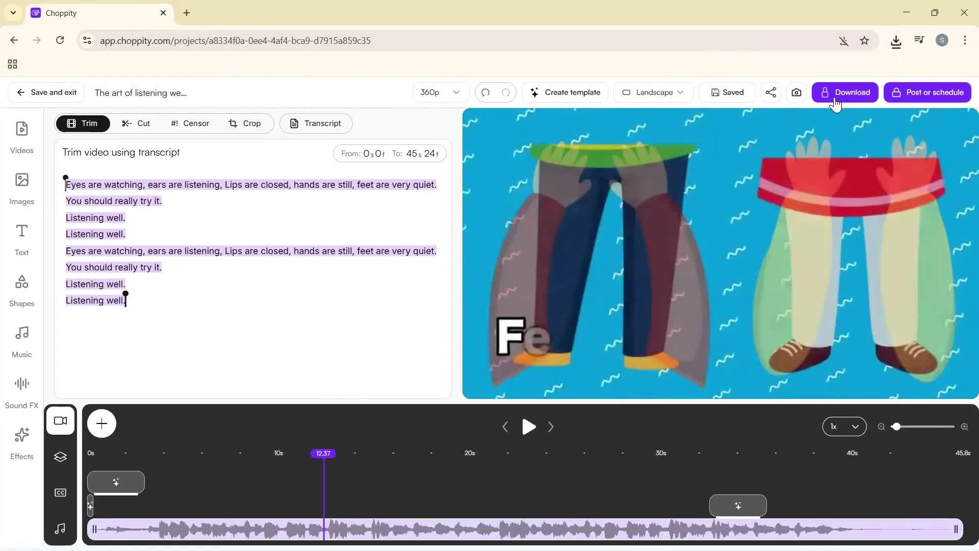Toggle the microphone icon in the address bar
Screen dimensions: 979x551
point(844,40)
